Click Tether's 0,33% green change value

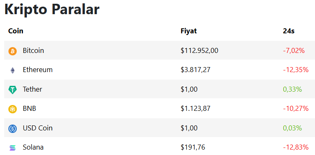click(x=292, y=90)
